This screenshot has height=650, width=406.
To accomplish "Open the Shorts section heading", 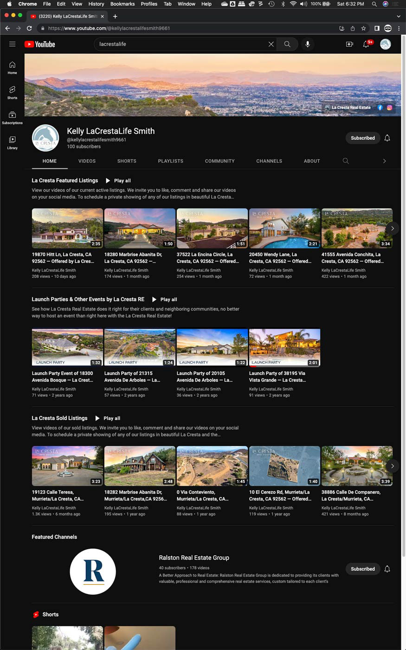I will coord(50,614).
